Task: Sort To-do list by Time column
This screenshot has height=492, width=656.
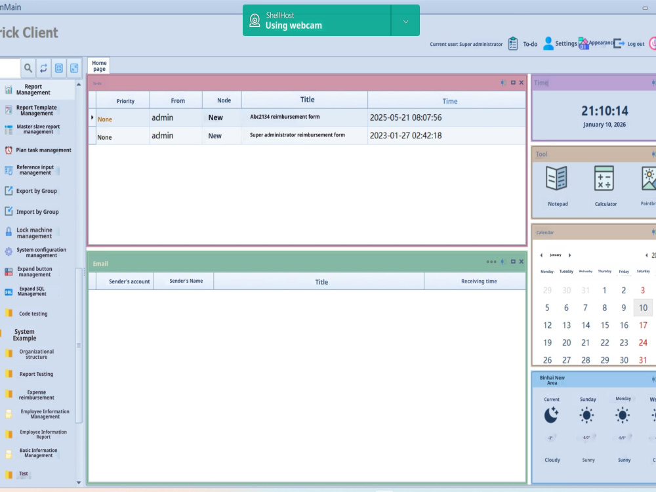Action: [x=447, y=101]
